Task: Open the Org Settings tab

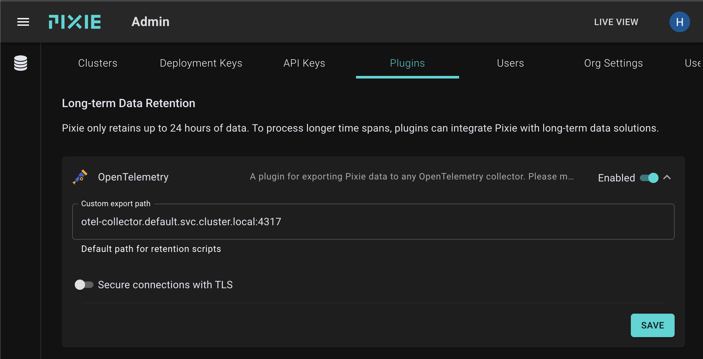Action: [x=613, y=63]
